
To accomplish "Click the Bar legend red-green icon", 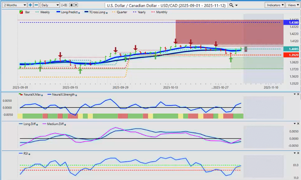I will coord(20,12).
